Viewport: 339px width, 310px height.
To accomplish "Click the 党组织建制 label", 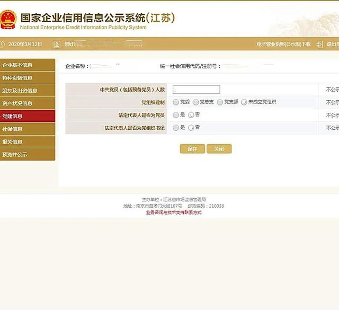I will (x=153, y=102).
